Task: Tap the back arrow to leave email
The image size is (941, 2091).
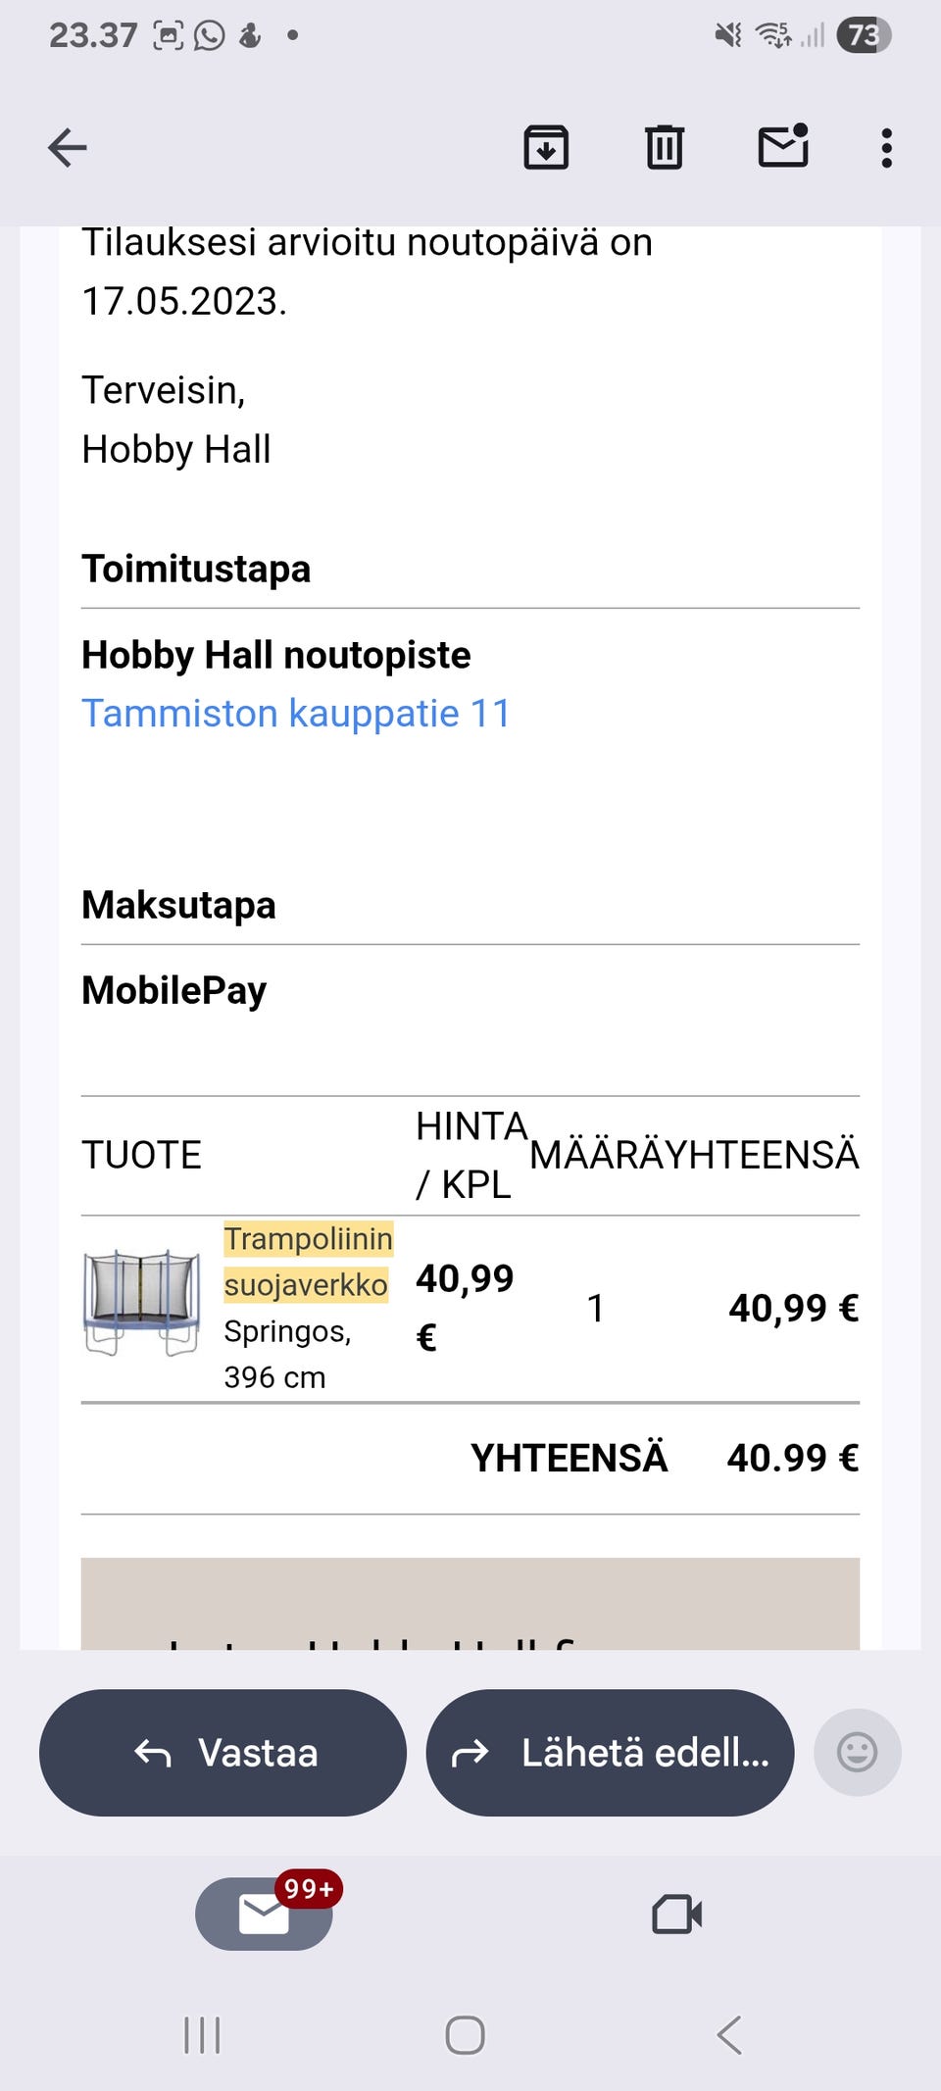Action: click(x=68, y=148)
